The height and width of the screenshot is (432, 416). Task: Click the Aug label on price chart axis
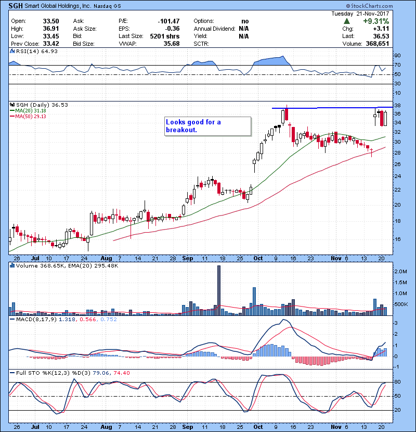click(x=106, y=259)
